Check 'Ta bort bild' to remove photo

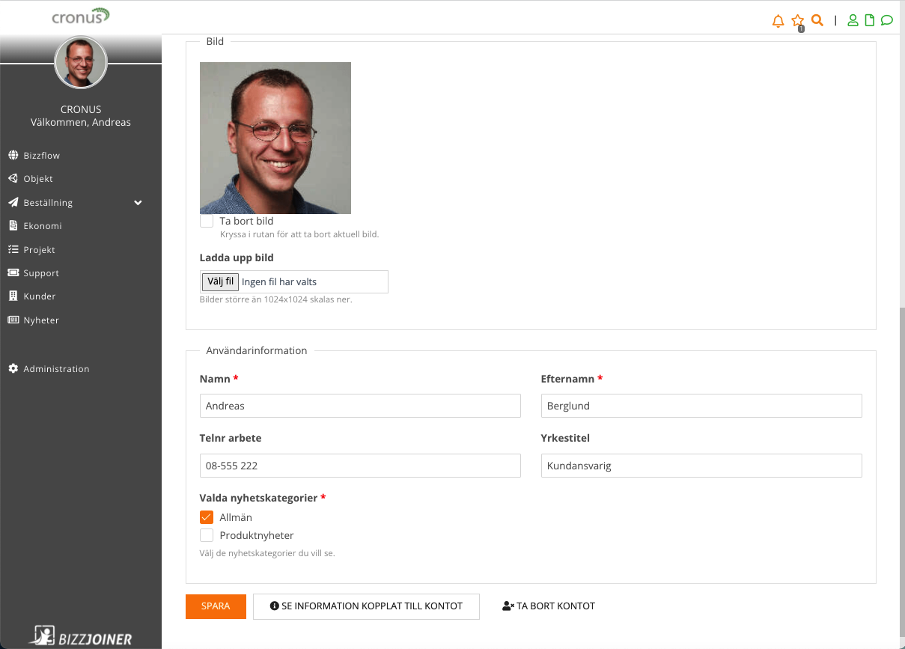click(206, 220)
